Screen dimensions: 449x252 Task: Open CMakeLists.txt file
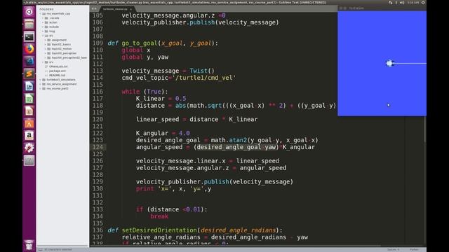[x=58, y=66]
